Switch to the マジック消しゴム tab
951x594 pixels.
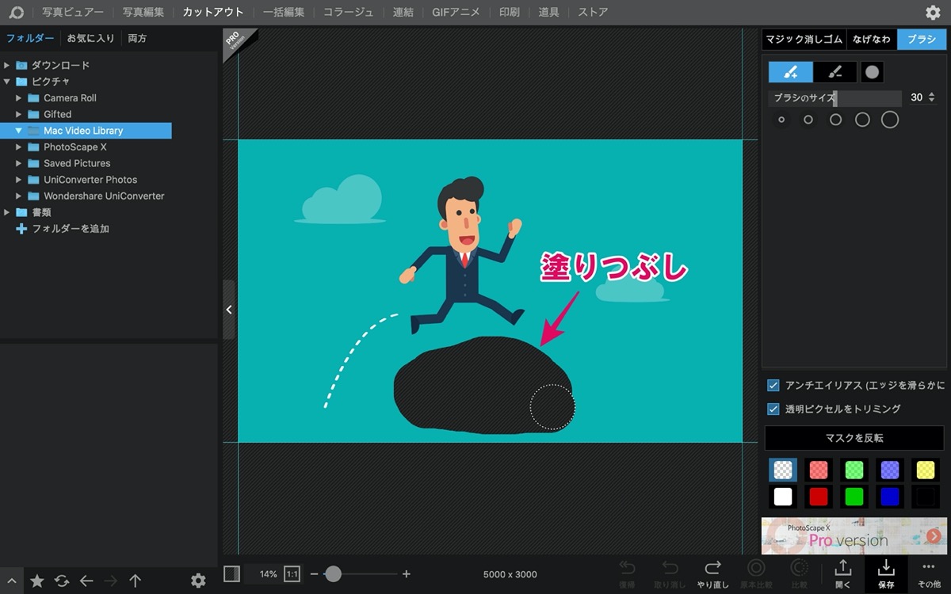pos(804,39)
